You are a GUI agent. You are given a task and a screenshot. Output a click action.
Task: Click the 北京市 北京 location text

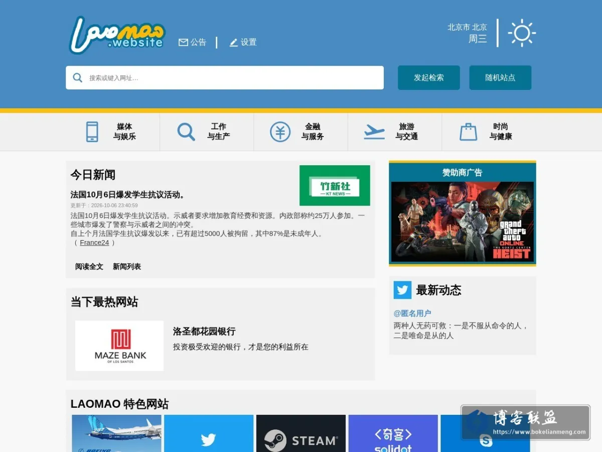point(467,27)
